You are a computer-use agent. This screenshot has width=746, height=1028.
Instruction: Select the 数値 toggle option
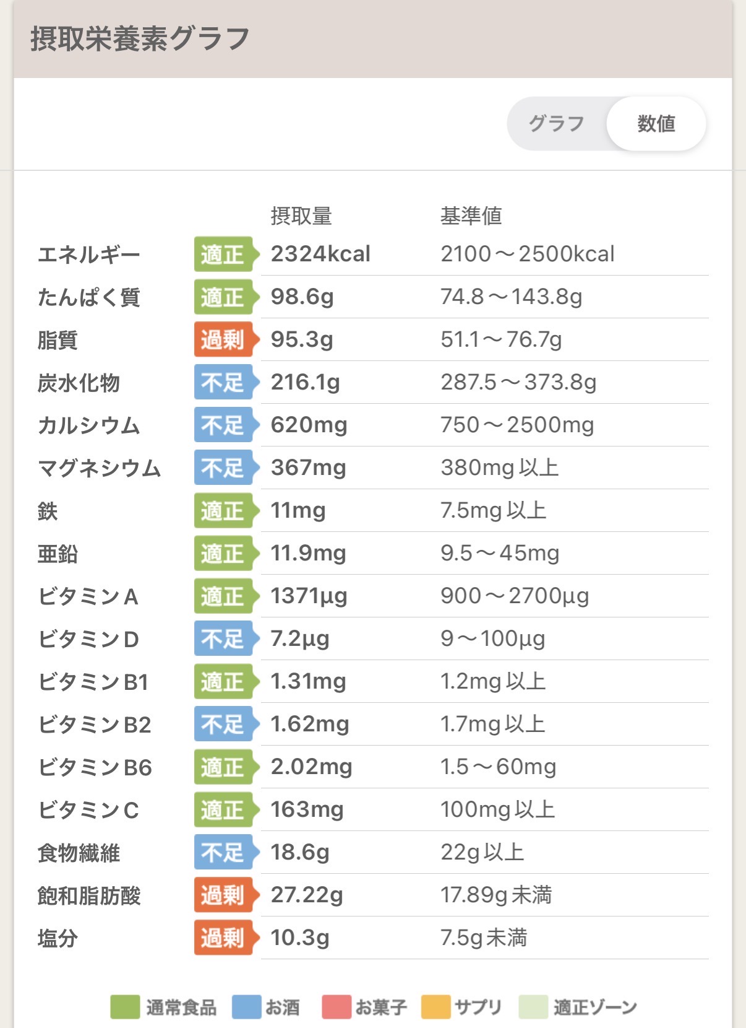(656, 123)
